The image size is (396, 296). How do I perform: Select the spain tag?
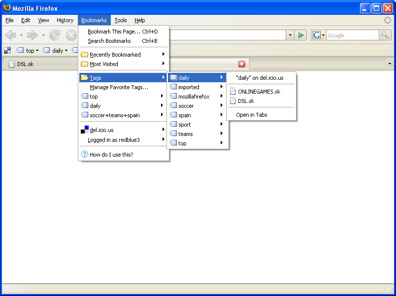(197, 115)
